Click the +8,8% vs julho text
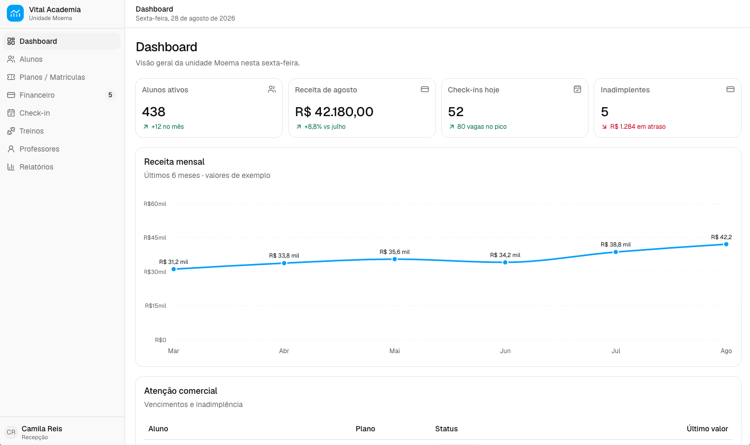The height and width of the screenshot is (445, 750). coord(325,127)
